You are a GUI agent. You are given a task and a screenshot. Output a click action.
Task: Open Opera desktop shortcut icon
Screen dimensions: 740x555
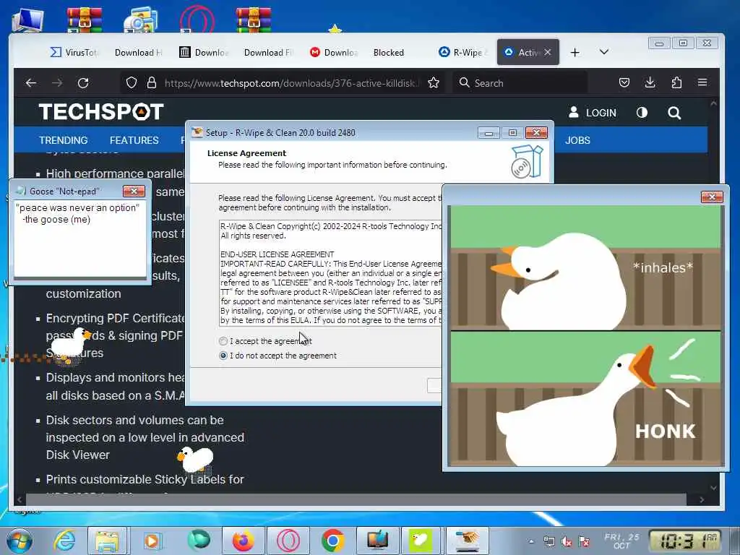click(197, 19)
